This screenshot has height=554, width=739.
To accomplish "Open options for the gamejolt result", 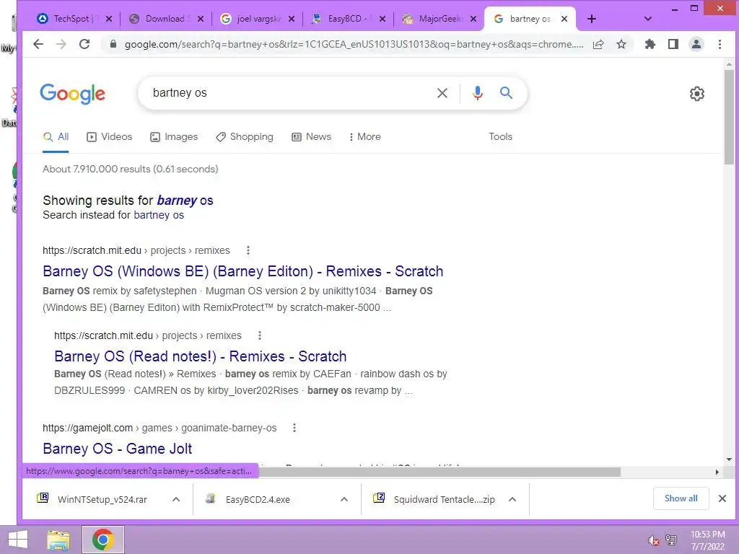I will (294, 428).
